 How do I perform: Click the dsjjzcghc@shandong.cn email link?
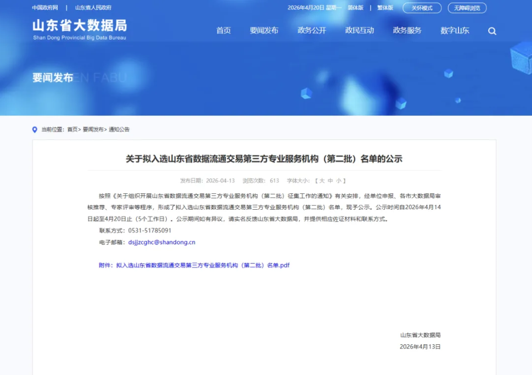tap(161, 242)
